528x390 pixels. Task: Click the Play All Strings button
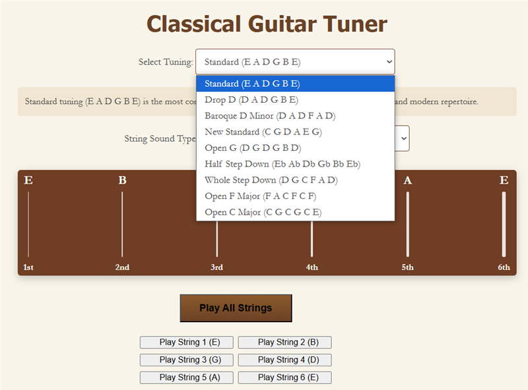coord(236,308)
